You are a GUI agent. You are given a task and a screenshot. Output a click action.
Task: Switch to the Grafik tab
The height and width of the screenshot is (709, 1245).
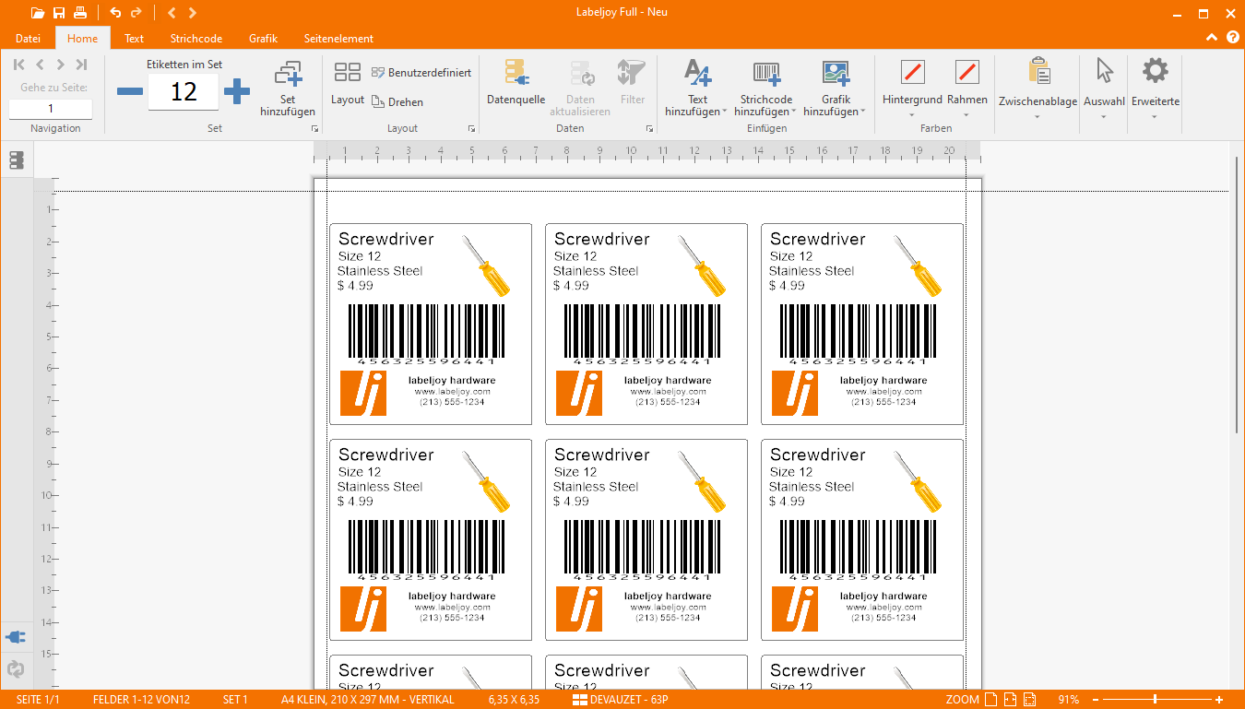(263, 39)
